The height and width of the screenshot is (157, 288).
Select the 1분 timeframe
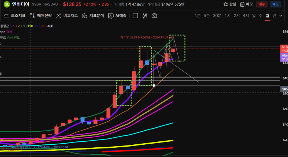click(x=197, y=16)
